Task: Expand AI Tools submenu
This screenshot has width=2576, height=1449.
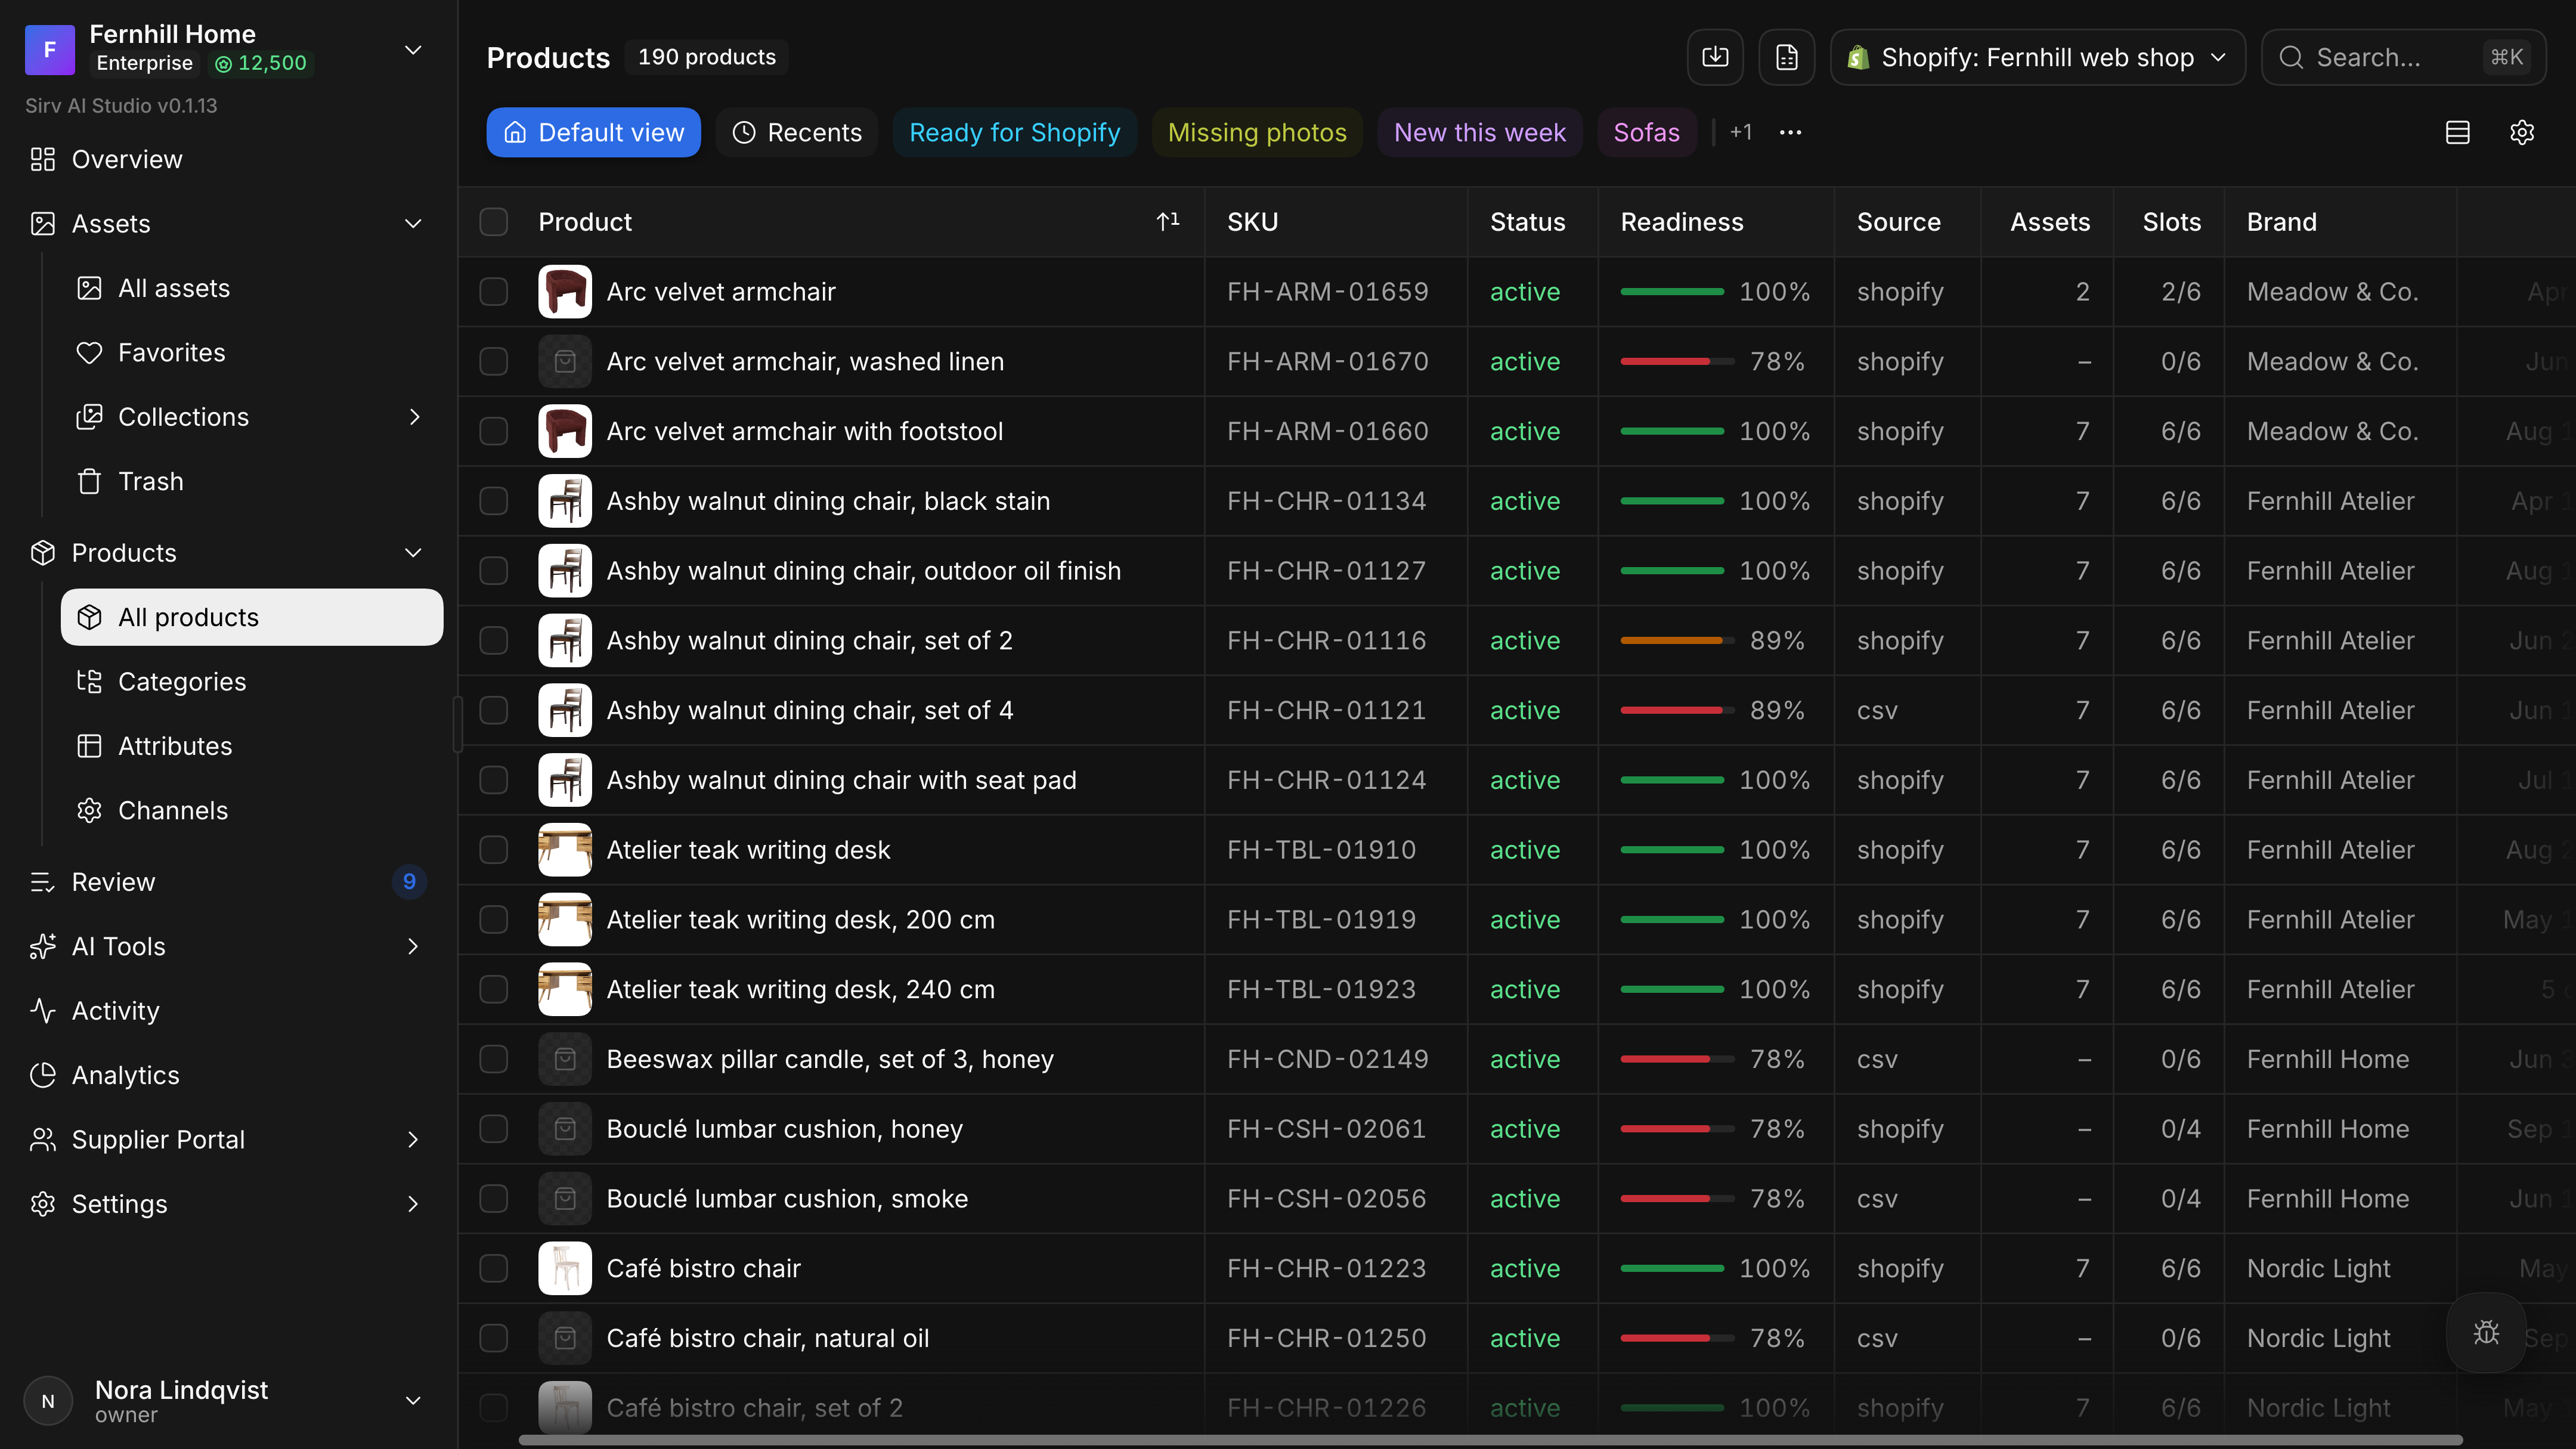Action: click(x=412, y=946)
